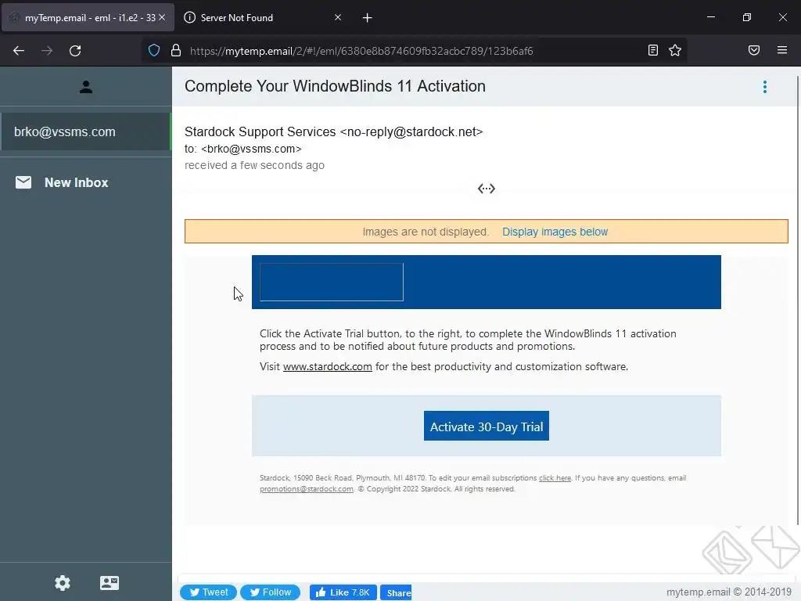Reload the page with refresh icon
Viewport: 801px width, 601px height.
coord(75,51)
